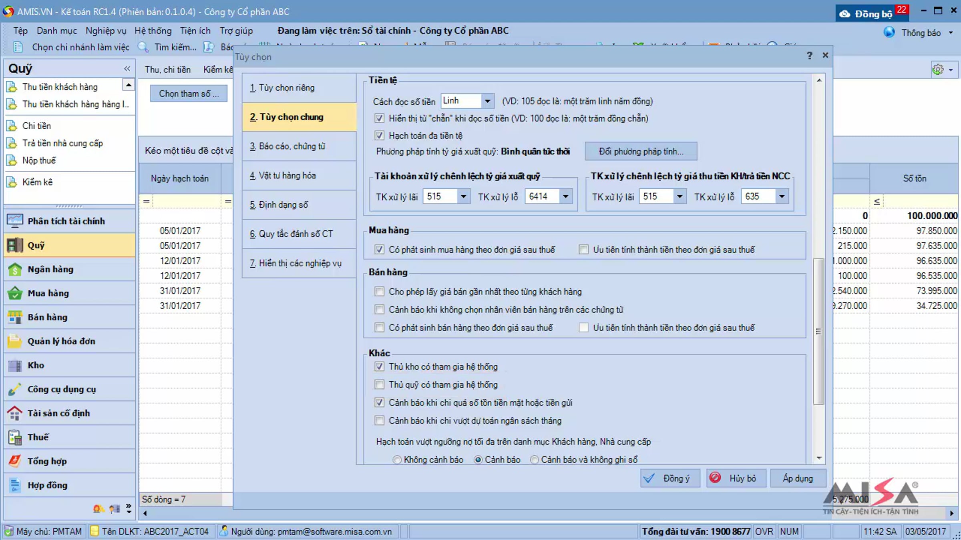Enable Cảnh báo khi không chọn nhân viên bán hàng
Screen dimensions: 961x540
pyautogui.click(x=379, y=309)
